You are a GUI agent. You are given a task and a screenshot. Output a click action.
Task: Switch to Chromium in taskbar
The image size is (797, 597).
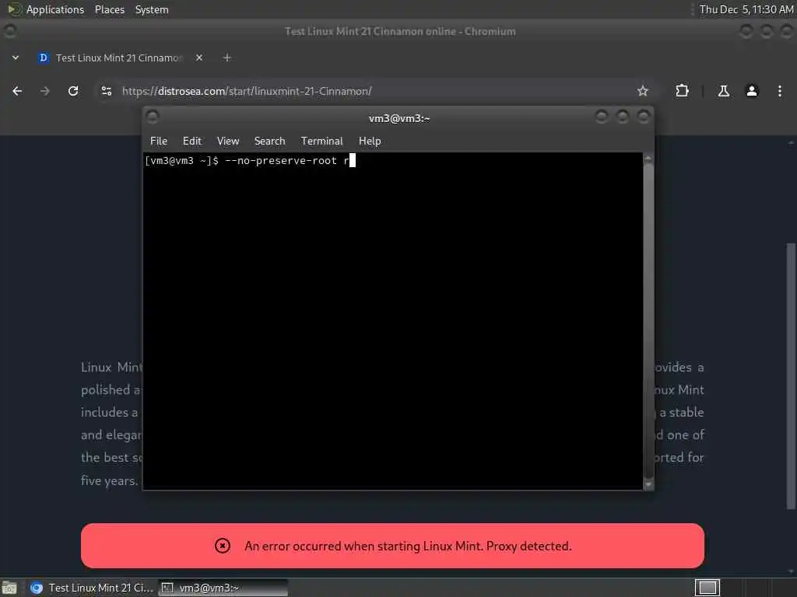[x=92, y=588]
